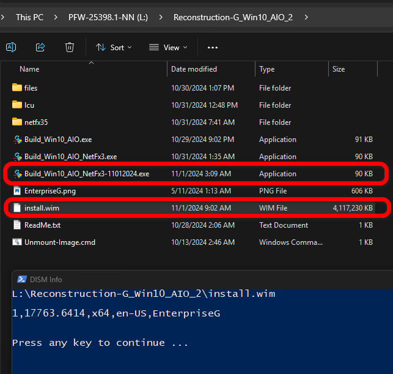Click the date 10/29/2024 9:02 PM
This screenshot has height=374, width=393.
202,140
